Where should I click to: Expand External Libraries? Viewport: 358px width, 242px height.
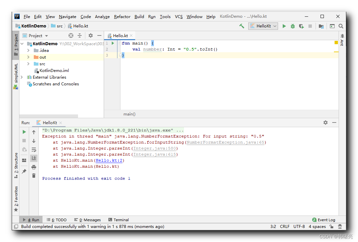(22, 77)
